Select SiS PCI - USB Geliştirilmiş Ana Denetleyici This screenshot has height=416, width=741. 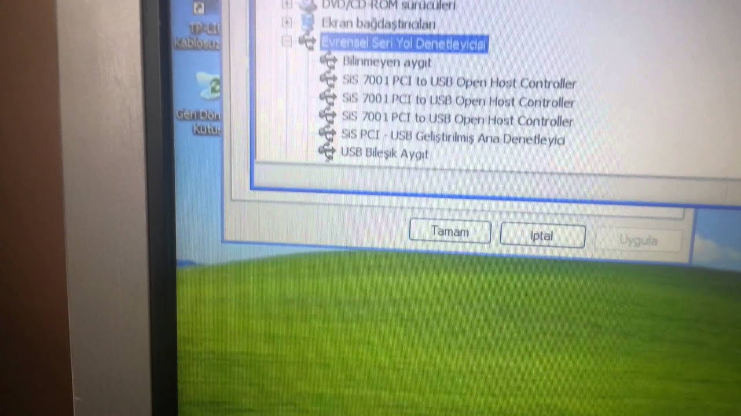click(453, 138)
